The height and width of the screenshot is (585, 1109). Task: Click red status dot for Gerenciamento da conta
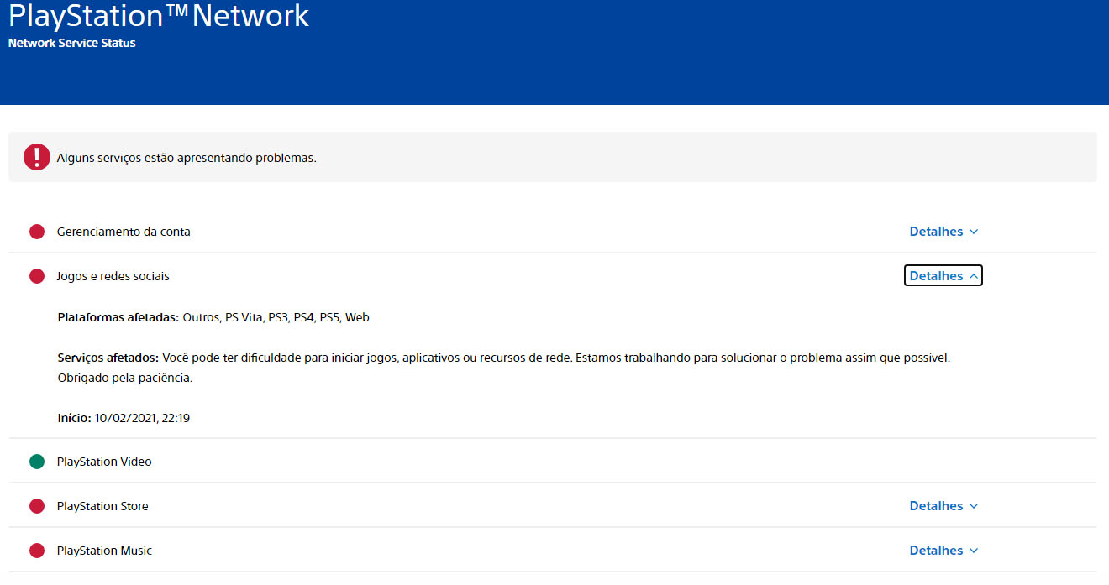coord(37,232)
